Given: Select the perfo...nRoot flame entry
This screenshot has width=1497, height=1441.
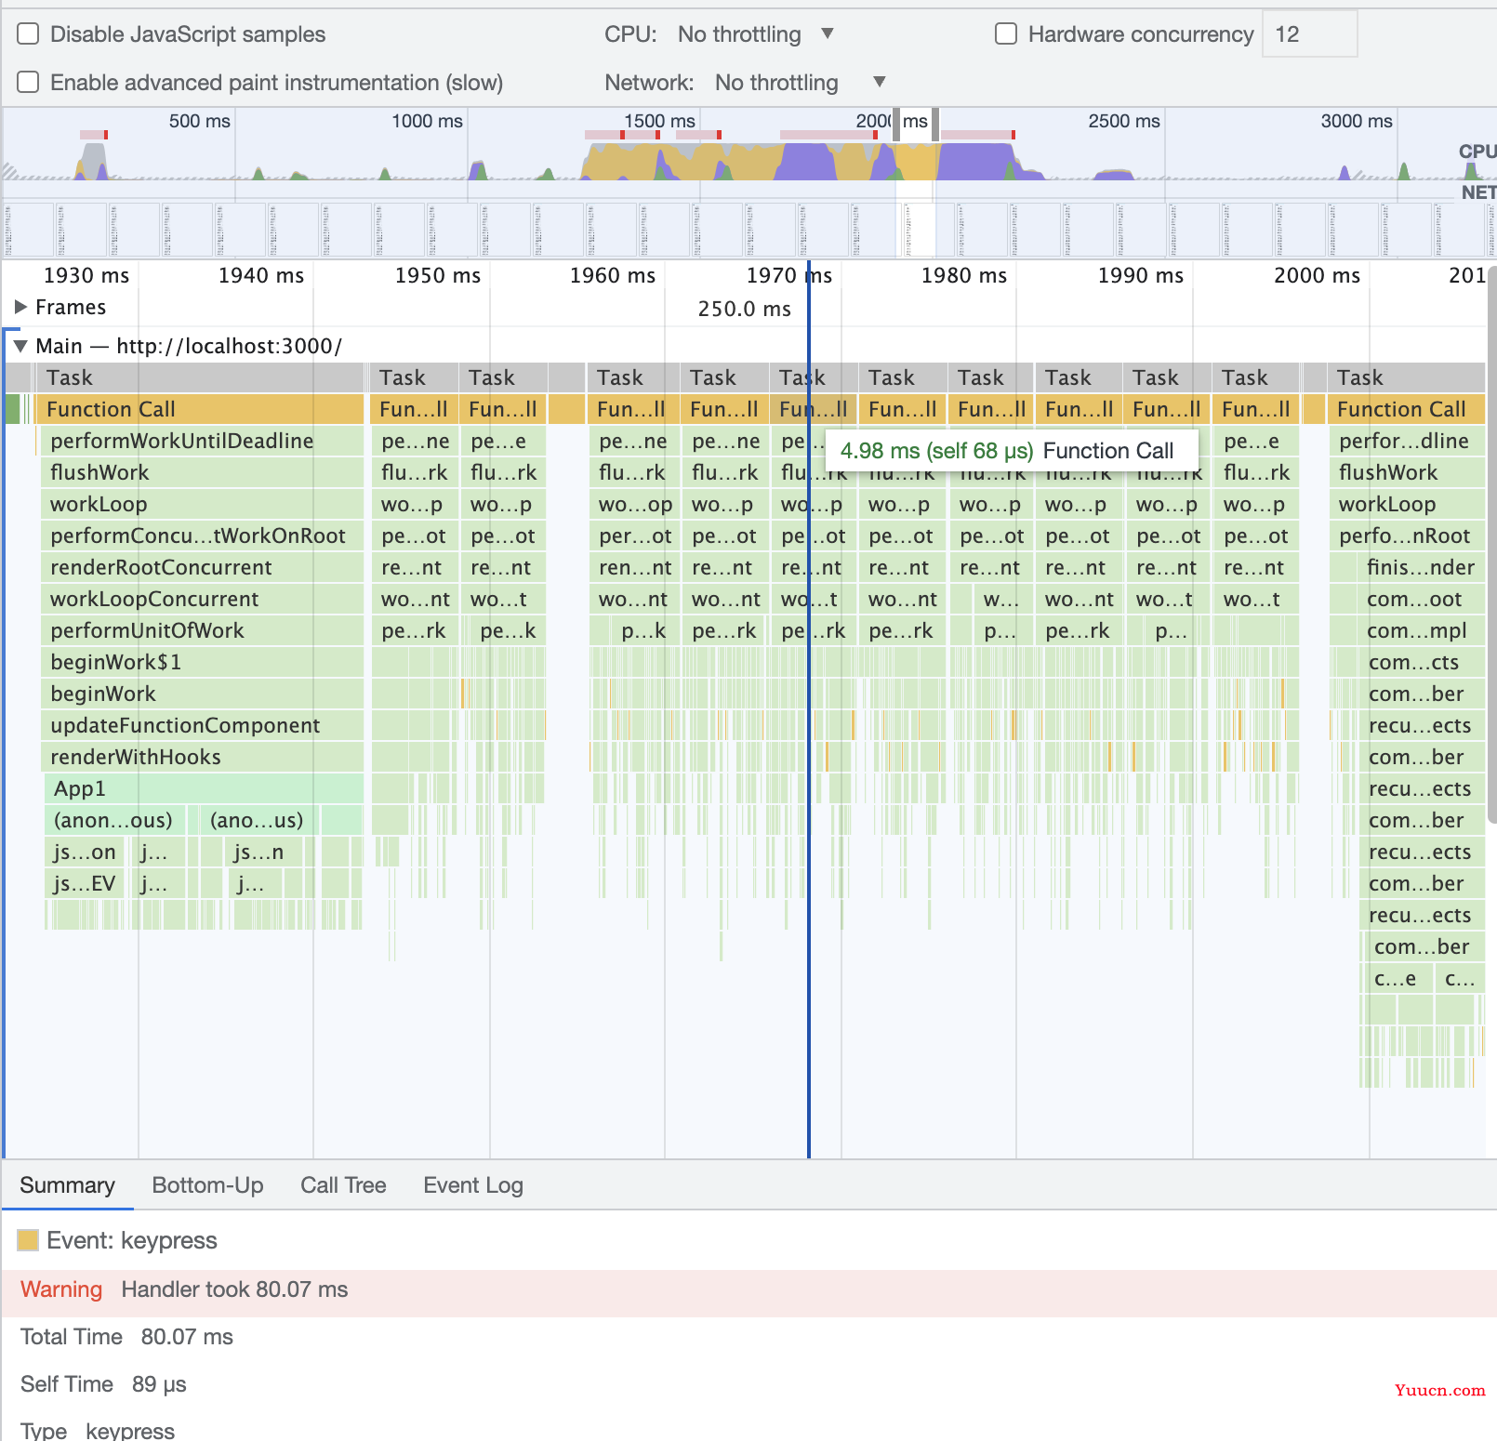Looking at the screenshot, I should [1407, 535].
